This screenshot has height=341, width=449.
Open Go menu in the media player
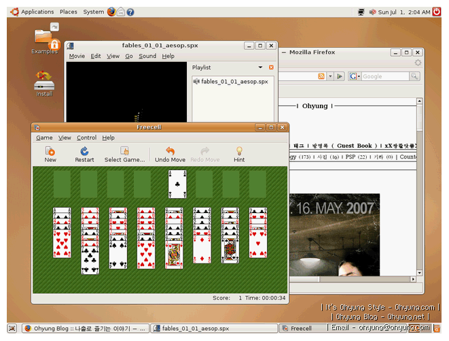pos(129,56)
